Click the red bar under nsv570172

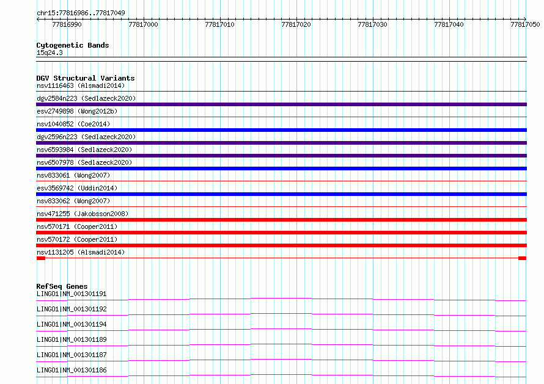[281, 245]
